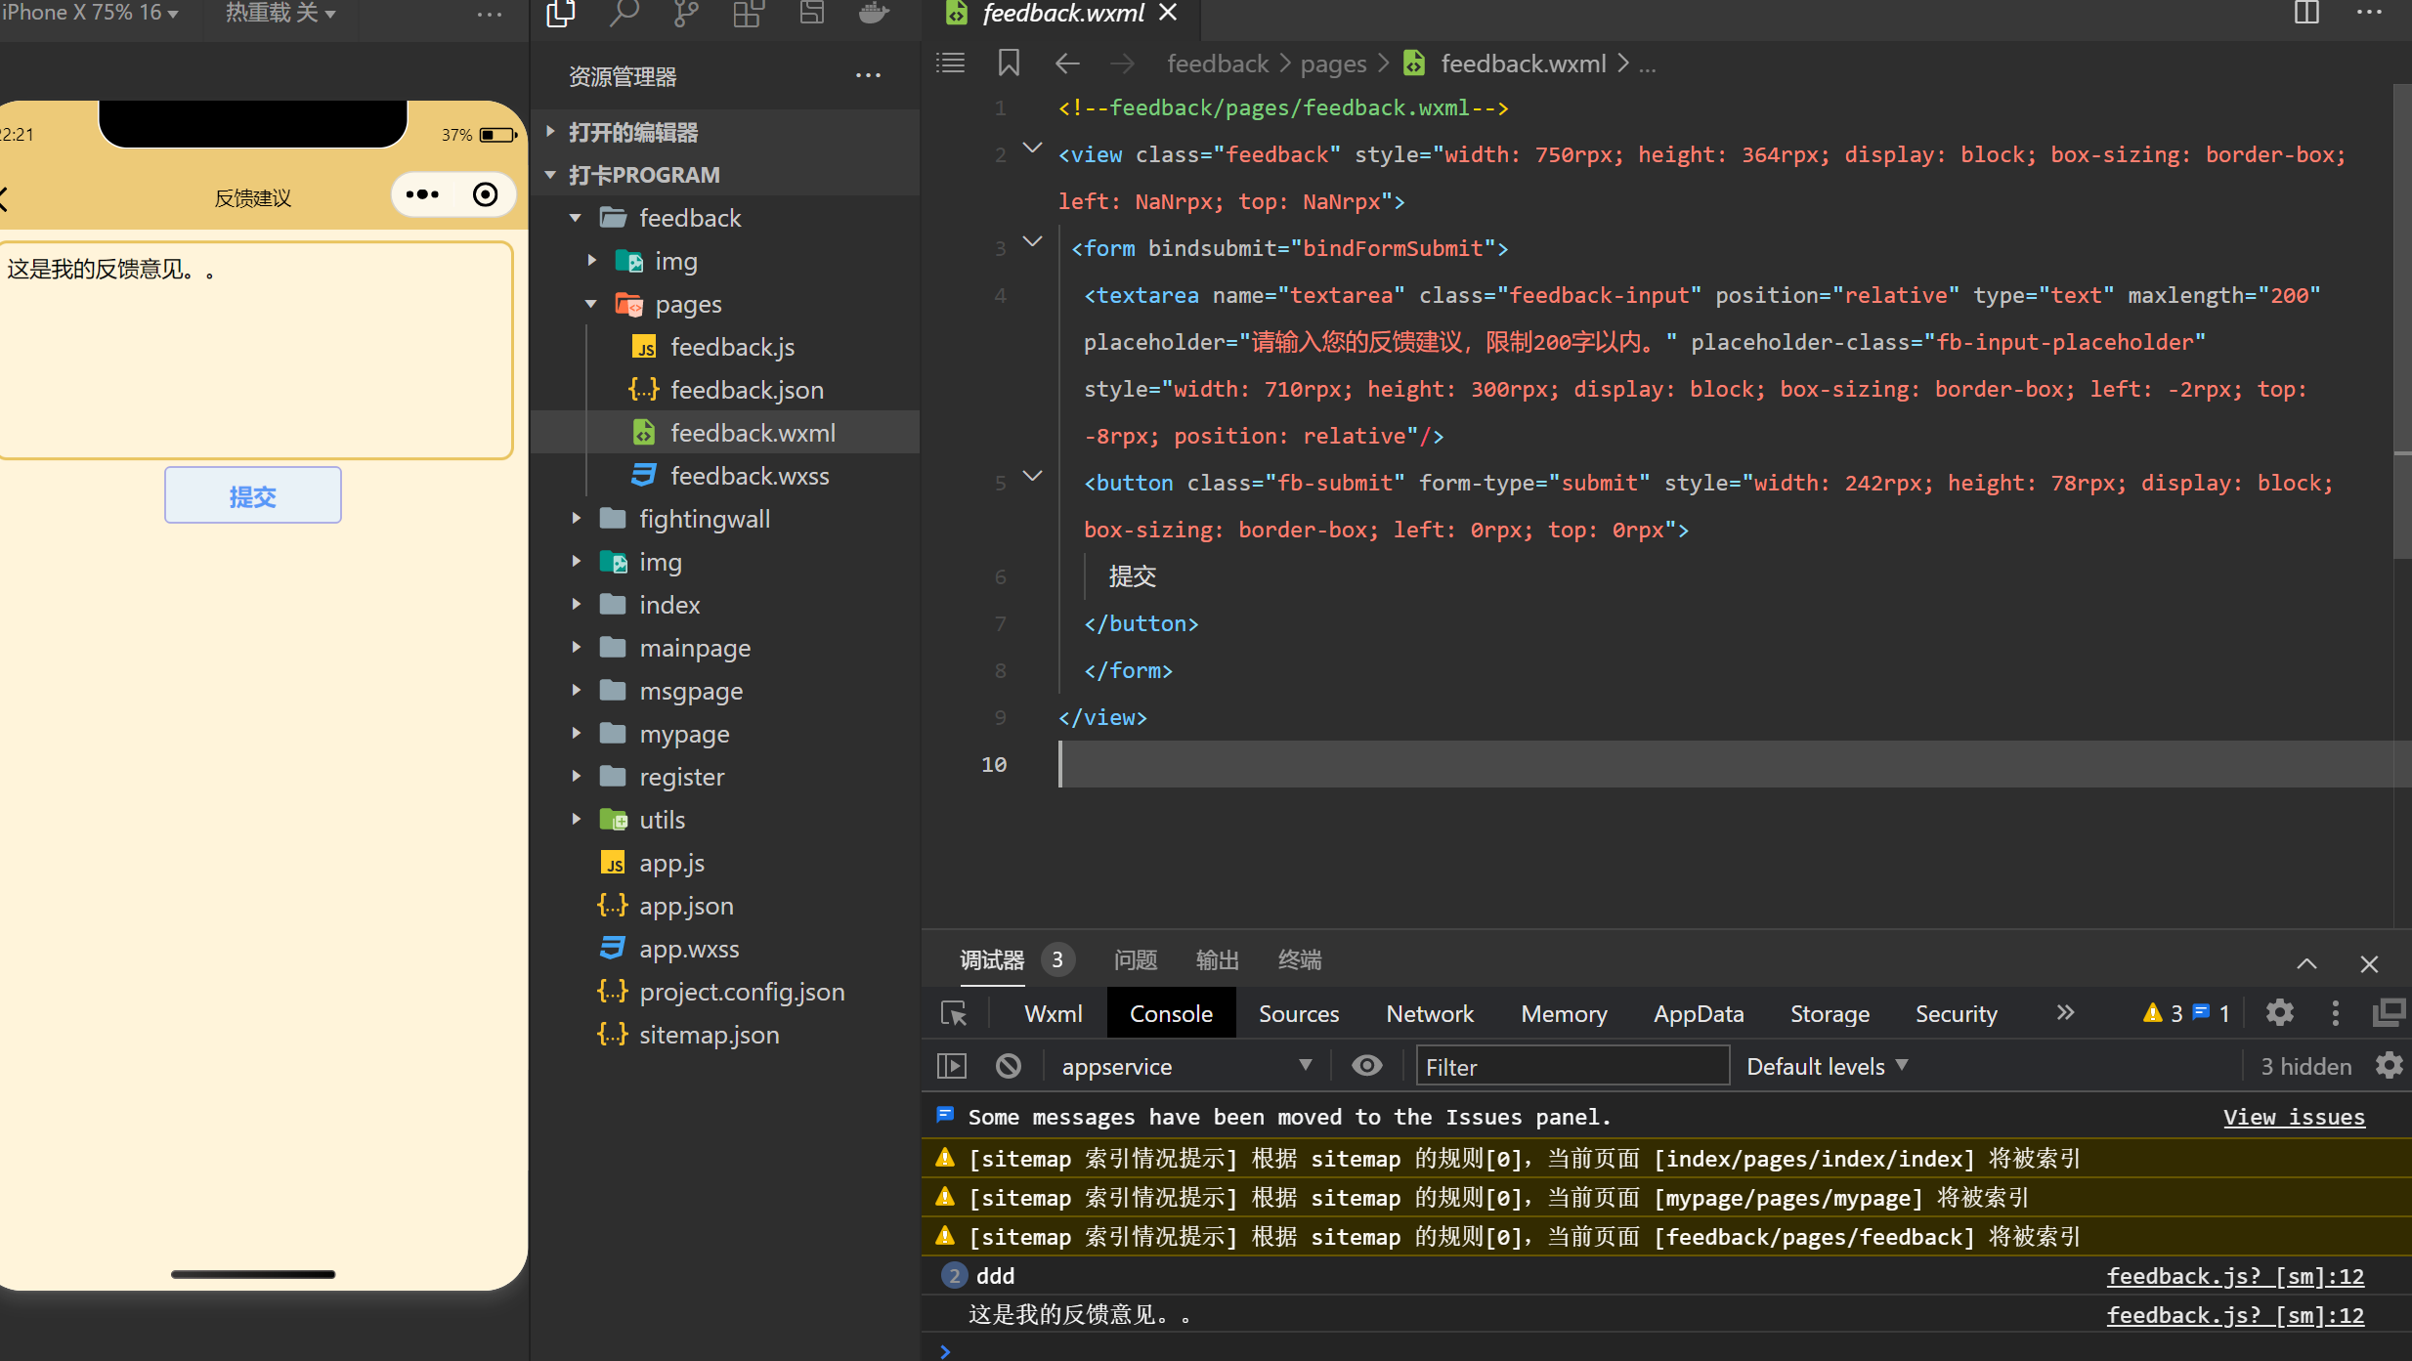This screenshot has height=1361, width=2412.
Task: Open the Default levels dropdown
Action: click(x=1826, y=1066)
